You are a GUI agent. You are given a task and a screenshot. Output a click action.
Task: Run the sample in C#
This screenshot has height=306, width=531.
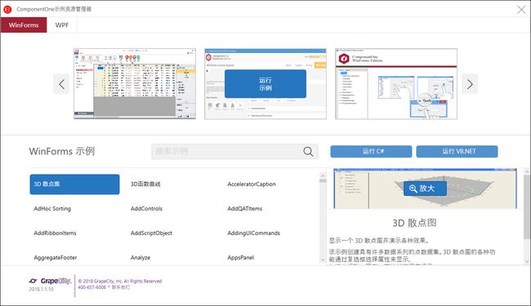(371, 151)
